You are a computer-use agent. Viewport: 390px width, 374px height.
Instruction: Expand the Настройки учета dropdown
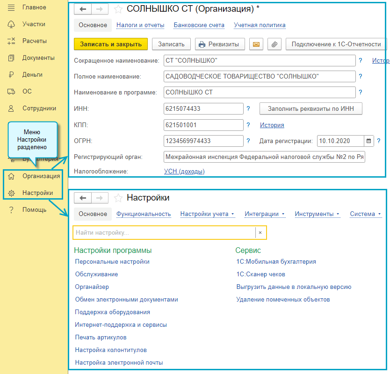(207, 214)
